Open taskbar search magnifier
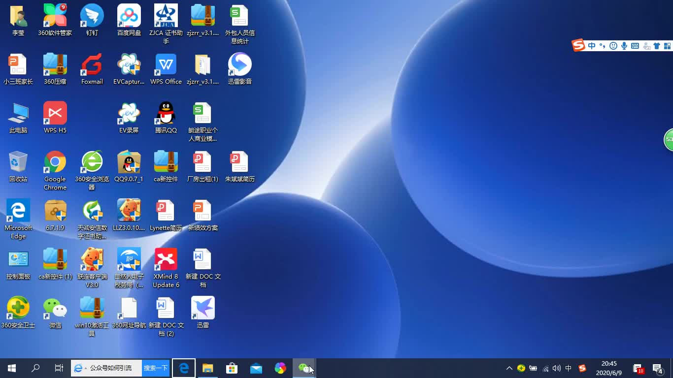This screenshot has width=673, height=378. click(35, 368)
